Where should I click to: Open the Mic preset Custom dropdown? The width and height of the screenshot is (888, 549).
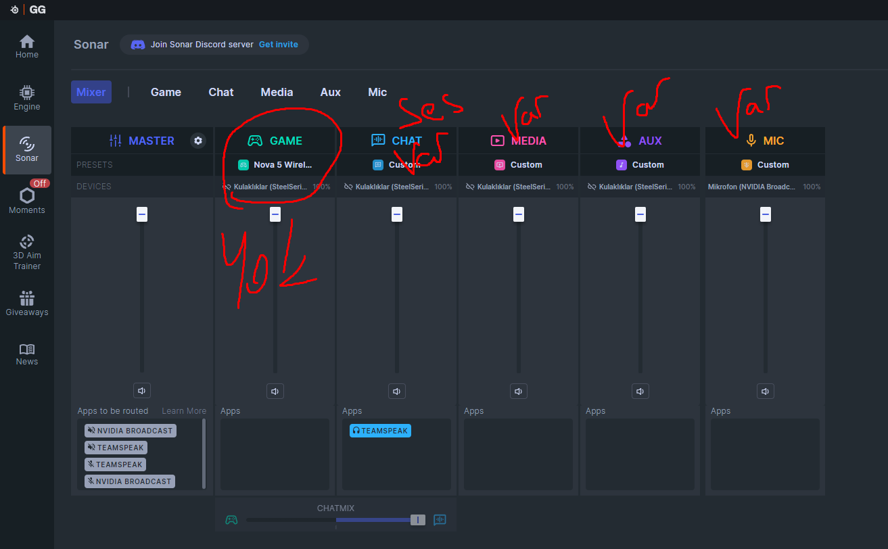(x=765, y=165)
